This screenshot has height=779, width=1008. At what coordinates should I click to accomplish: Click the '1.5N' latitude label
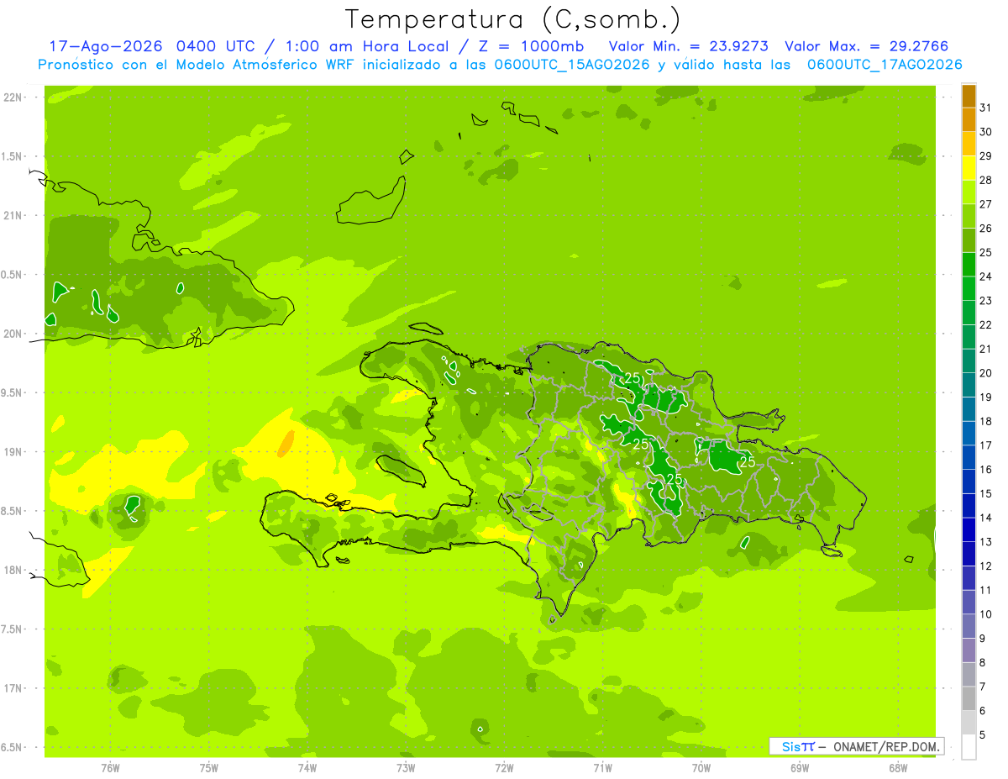click(12, 156)
